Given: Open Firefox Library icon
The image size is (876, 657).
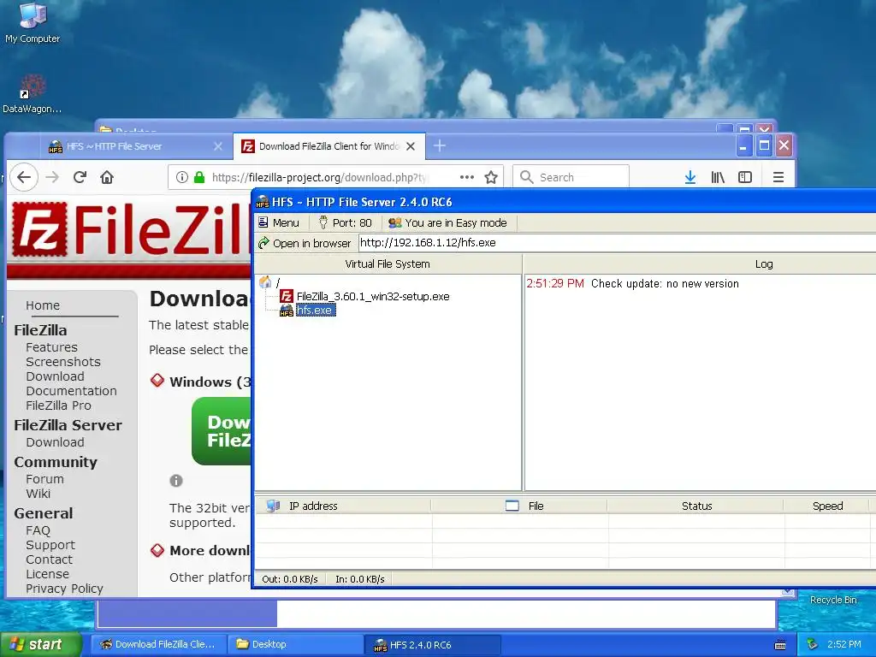Looking at the screenshot, I should coord(718,178).
